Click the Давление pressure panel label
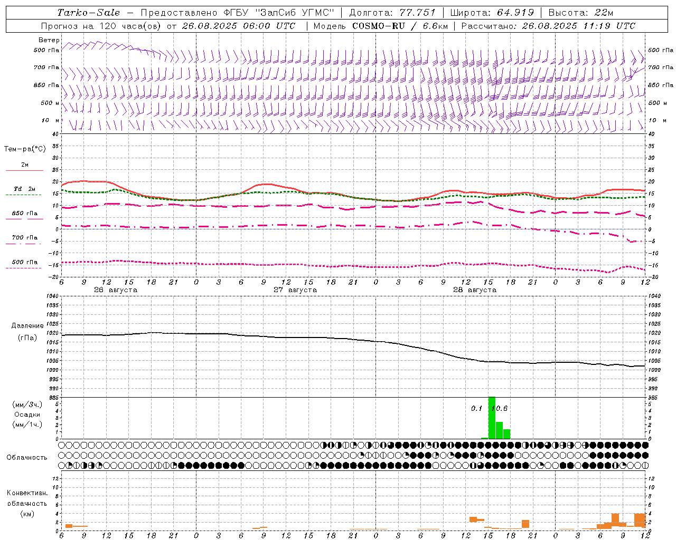The image size is (676, 540). click(27, 325)
